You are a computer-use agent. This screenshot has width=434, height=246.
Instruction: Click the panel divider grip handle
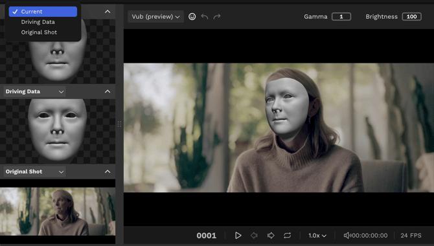[x=120, y=124]
